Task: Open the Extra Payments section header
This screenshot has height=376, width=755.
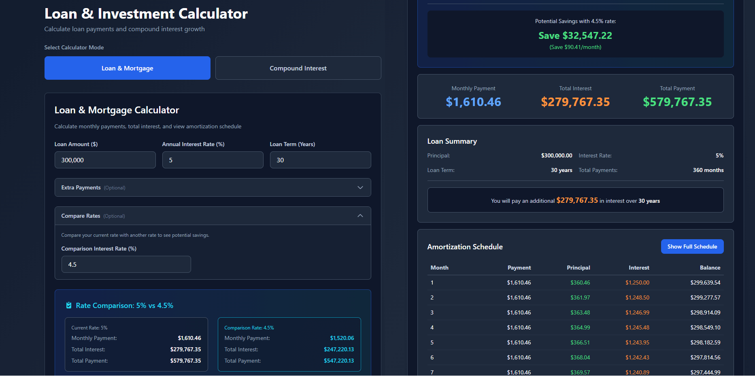Action: (x=202, y=187)
